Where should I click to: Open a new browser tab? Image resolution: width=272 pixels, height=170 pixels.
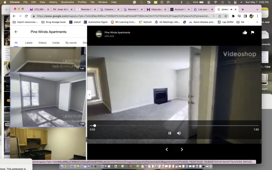[x=242, y=10]
